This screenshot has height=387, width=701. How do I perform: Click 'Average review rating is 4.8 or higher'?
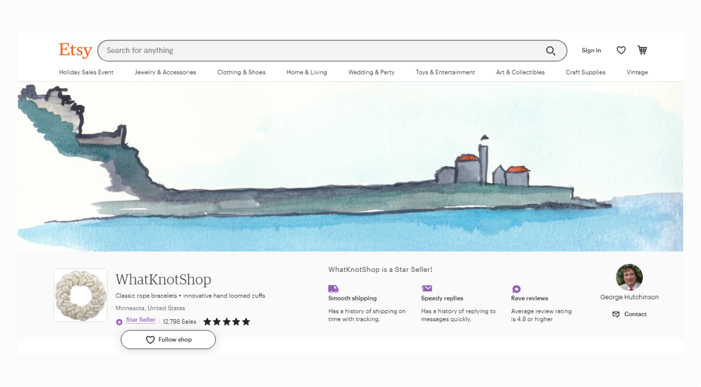click(541, 315)
